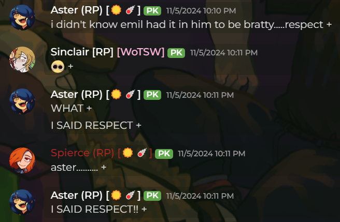Click the flushed face emoji in Sinclair's message
340x222 pixels.
click(58, 66)
